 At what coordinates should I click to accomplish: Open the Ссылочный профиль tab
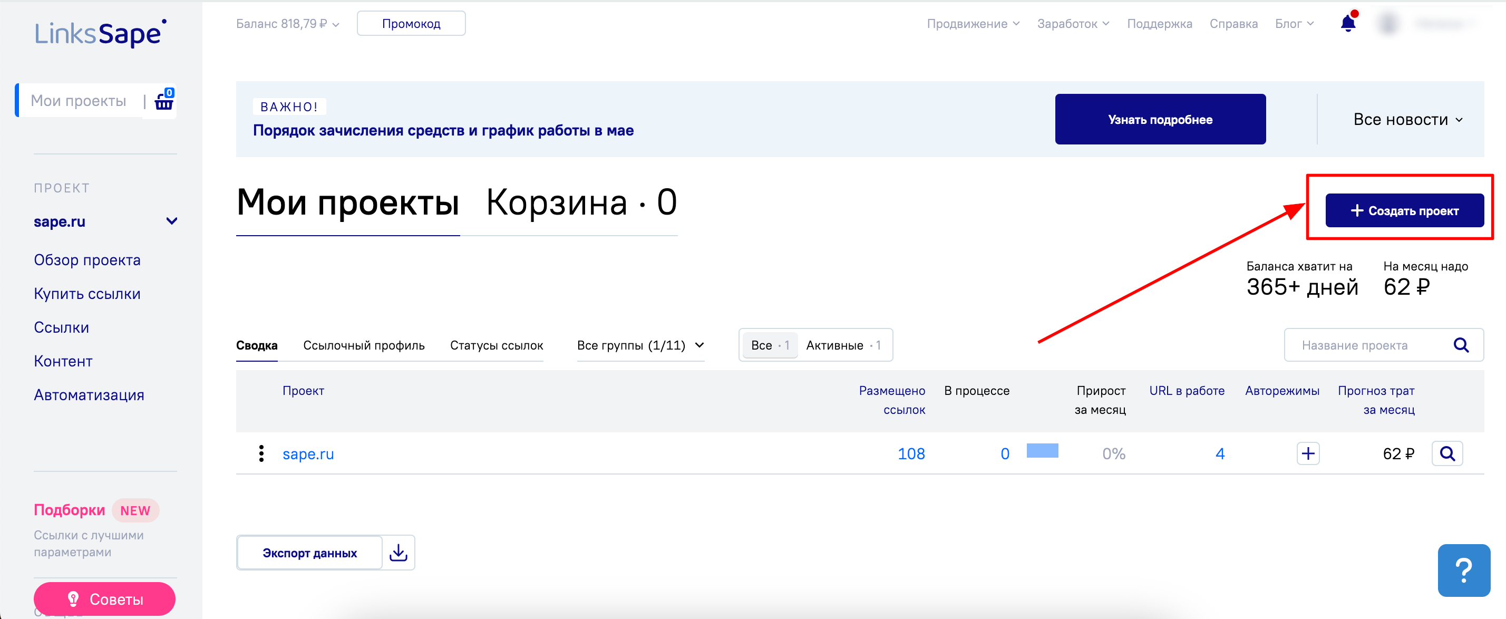pyautogui.click(x=364, y=345)
